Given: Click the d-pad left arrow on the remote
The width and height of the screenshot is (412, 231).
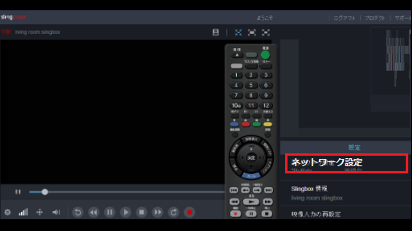Looking at the screenshot, I should [242, 158].
